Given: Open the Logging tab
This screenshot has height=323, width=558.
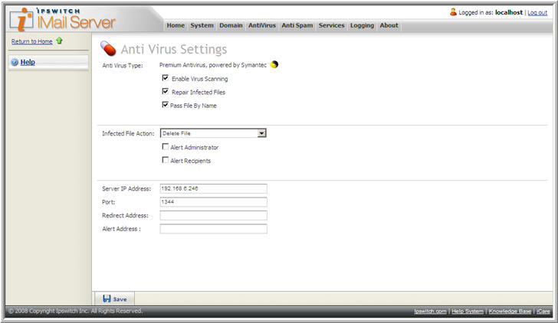Looking at the screenshot, I should (x=362, y=25).
